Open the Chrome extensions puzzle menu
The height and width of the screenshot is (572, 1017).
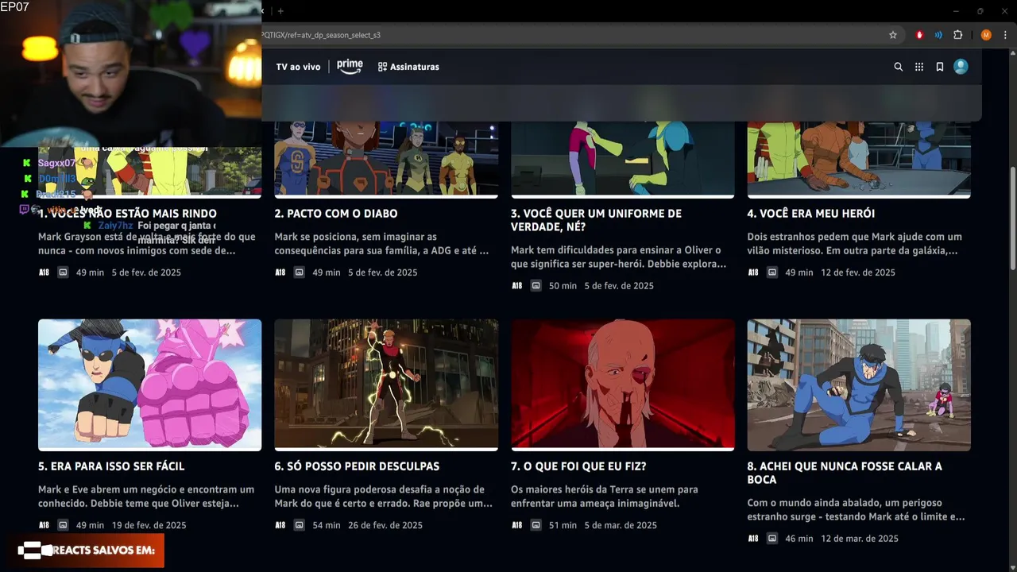(957, 35)
